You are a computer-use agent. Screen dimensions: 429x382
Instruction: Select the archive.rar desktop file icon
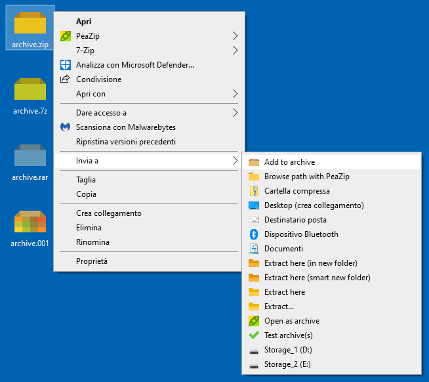30,156
